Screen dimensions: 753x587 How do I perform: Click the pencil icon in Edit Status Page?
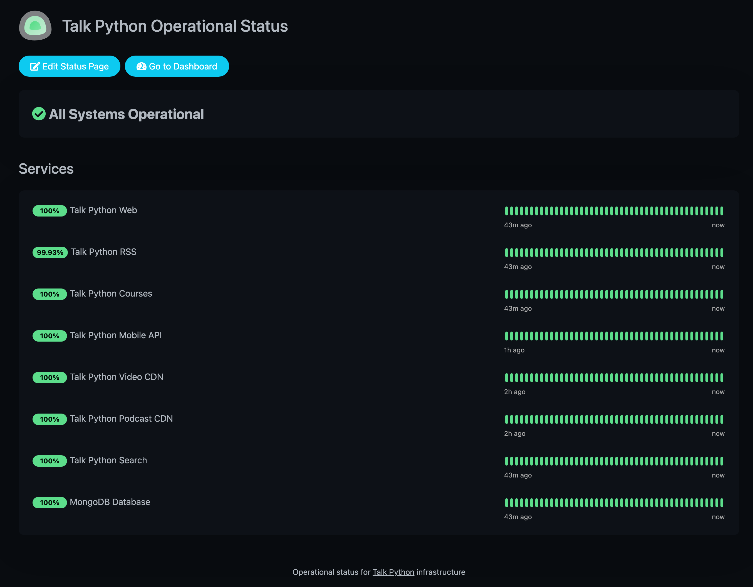(x=35, y=66)
